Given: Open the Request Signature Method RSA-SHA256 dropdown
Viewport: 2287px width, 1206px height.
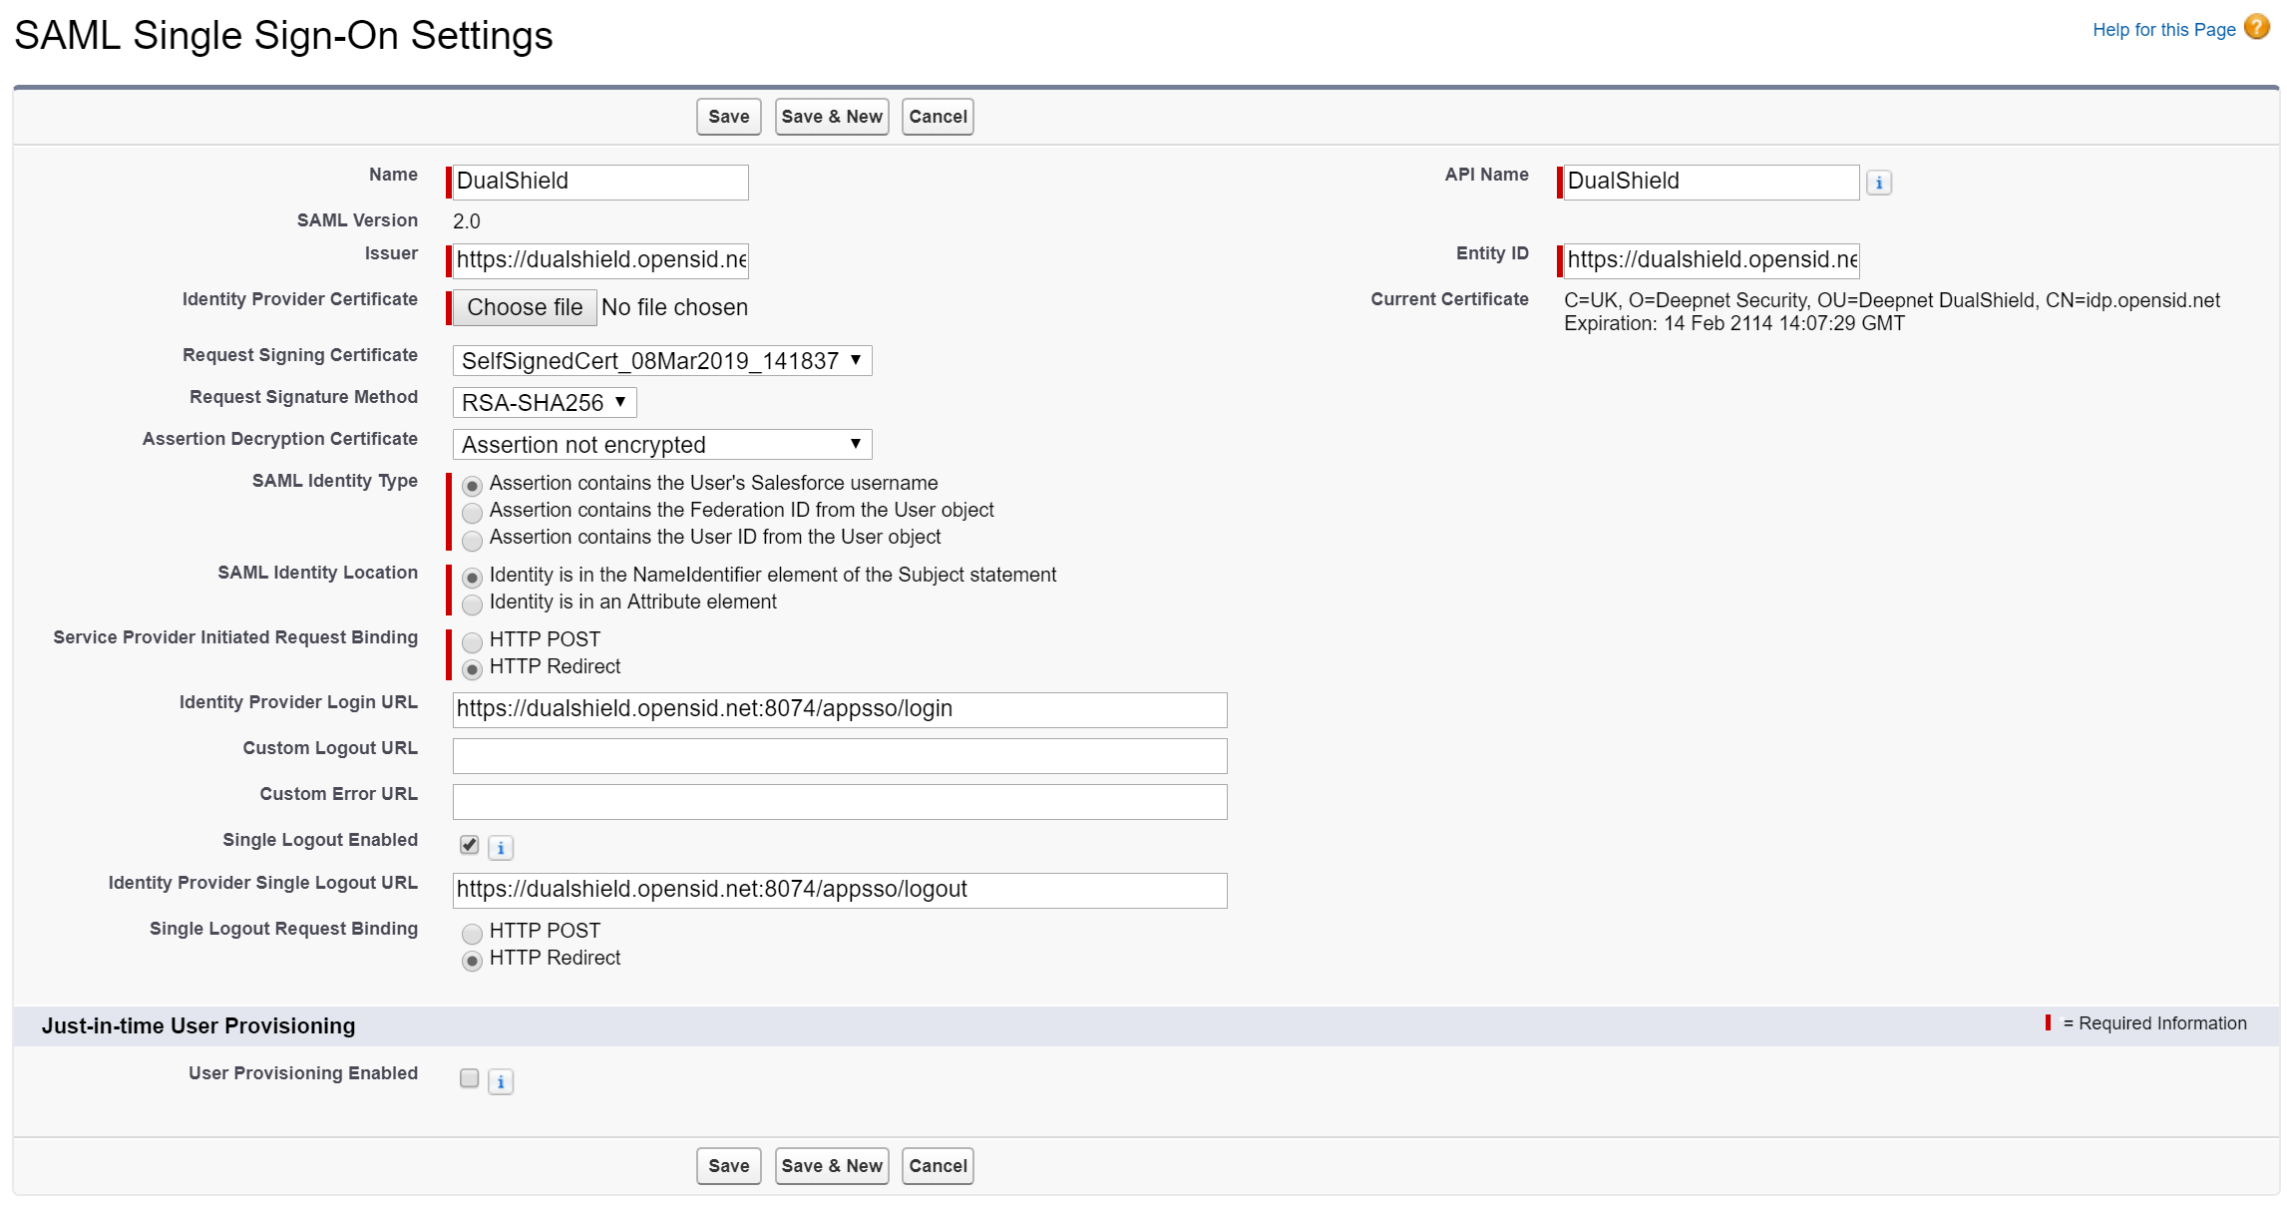Looking at the screenshot, I should 544,403.
